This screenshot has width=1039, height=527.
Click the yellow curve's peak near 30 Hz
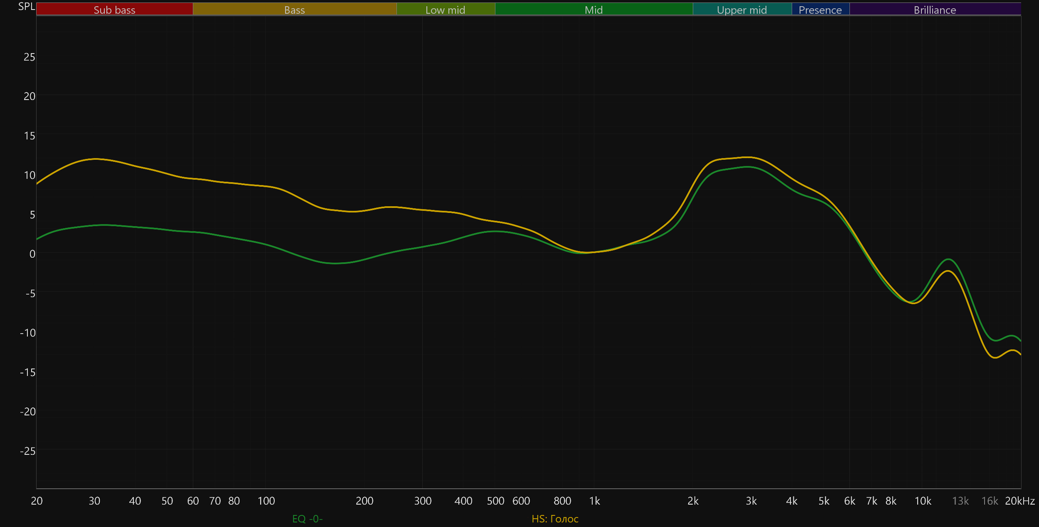click(96, 159)
